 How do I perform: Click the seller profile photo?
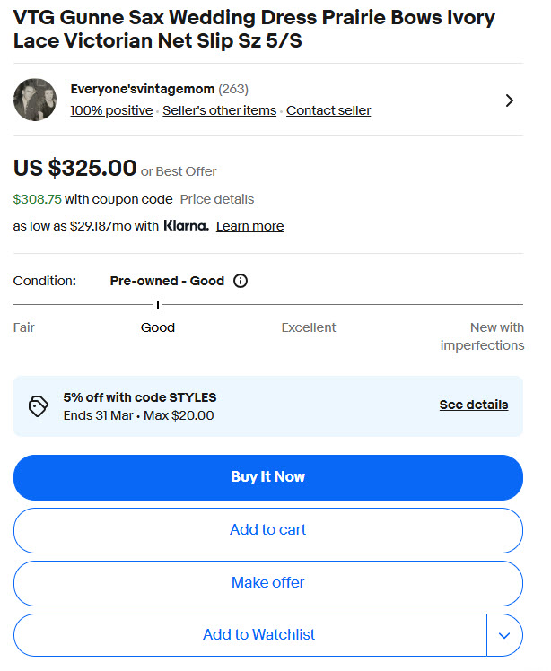click(x=35, y=100)
